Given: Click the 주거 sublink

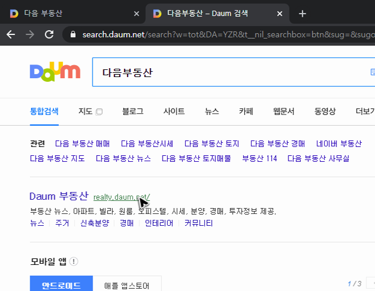Looking at the screenshot, I should pyautogui.click(x=62, y=223).
